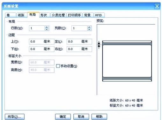Click the 右(R) margin field

click(x=79, y=49)
